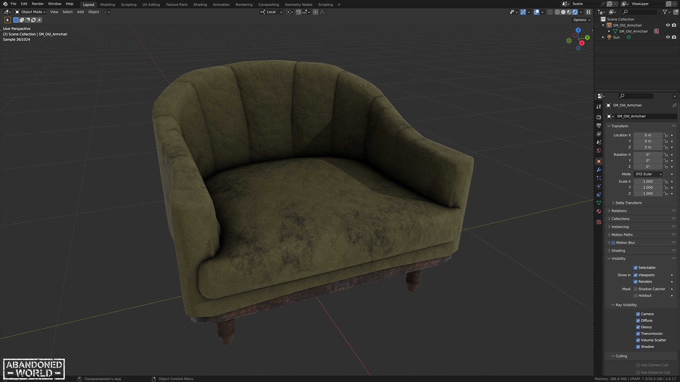Select the Tweak select tool icon
The image size is (680, 382).
point(7,20)
